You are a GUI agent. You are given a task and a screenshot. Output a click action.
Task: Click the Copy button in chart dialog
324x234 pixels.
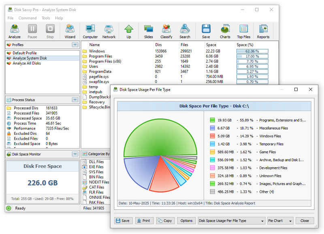[x=165, y=221]
